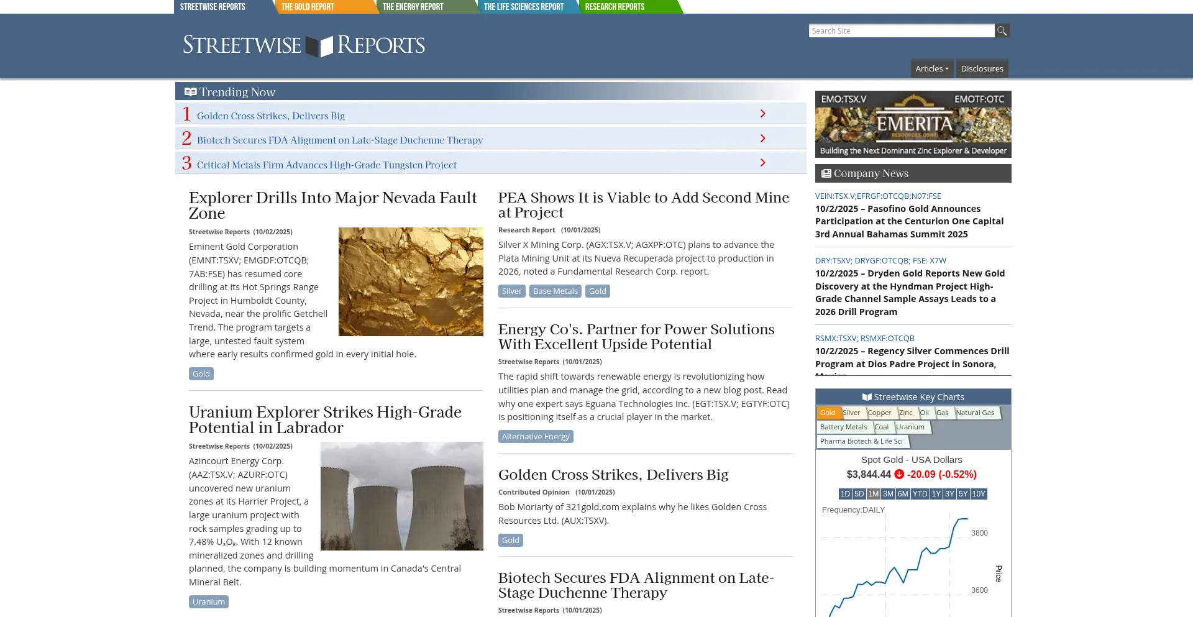Viewport: 1193px width, 617px height.
Task: Switch chart range to YTD
Action: [920, 494]
